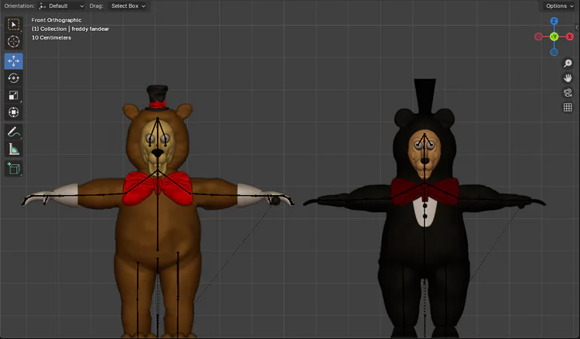Select the Select Box tool

point(14,25)
